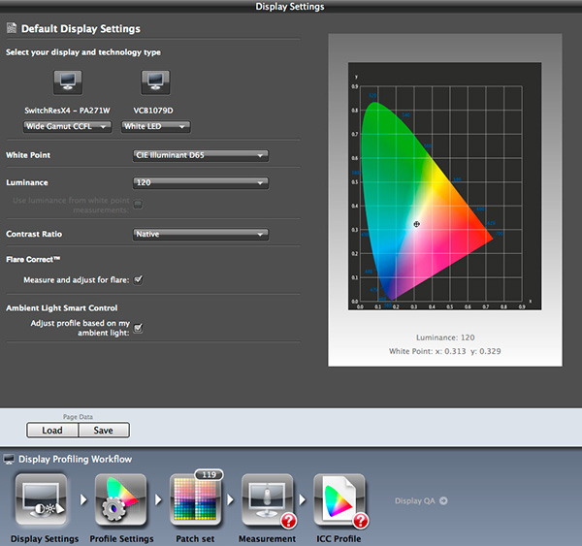Click the Default Display Settings document icon
The image size is (582, 546).
(x=11, y=29)
